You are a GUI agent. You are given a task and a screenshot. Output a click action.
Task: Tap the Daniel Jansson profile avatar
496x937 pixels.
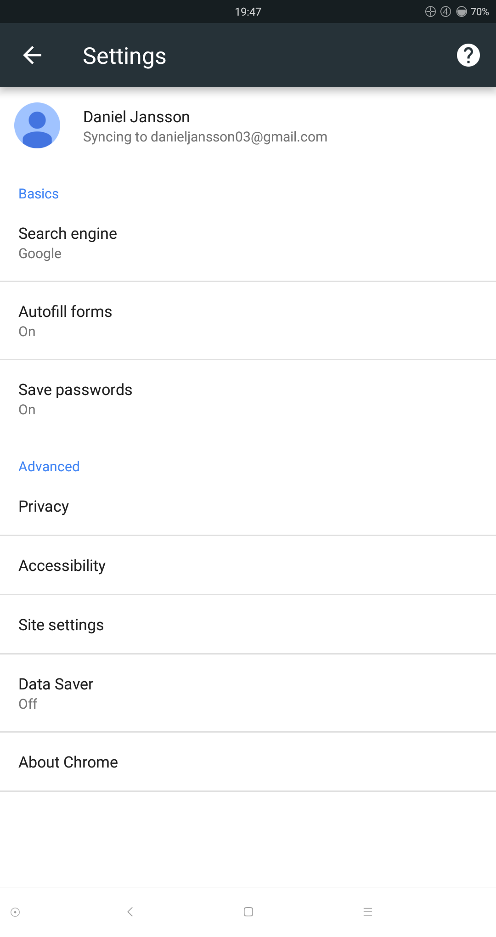click(x=37, y=125)
